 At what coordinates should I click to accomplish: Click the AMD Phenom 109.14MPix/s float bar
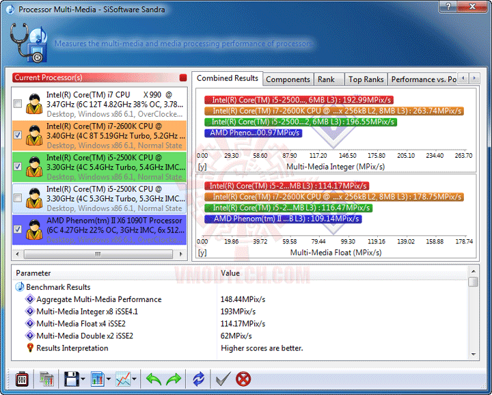point(283,219)
